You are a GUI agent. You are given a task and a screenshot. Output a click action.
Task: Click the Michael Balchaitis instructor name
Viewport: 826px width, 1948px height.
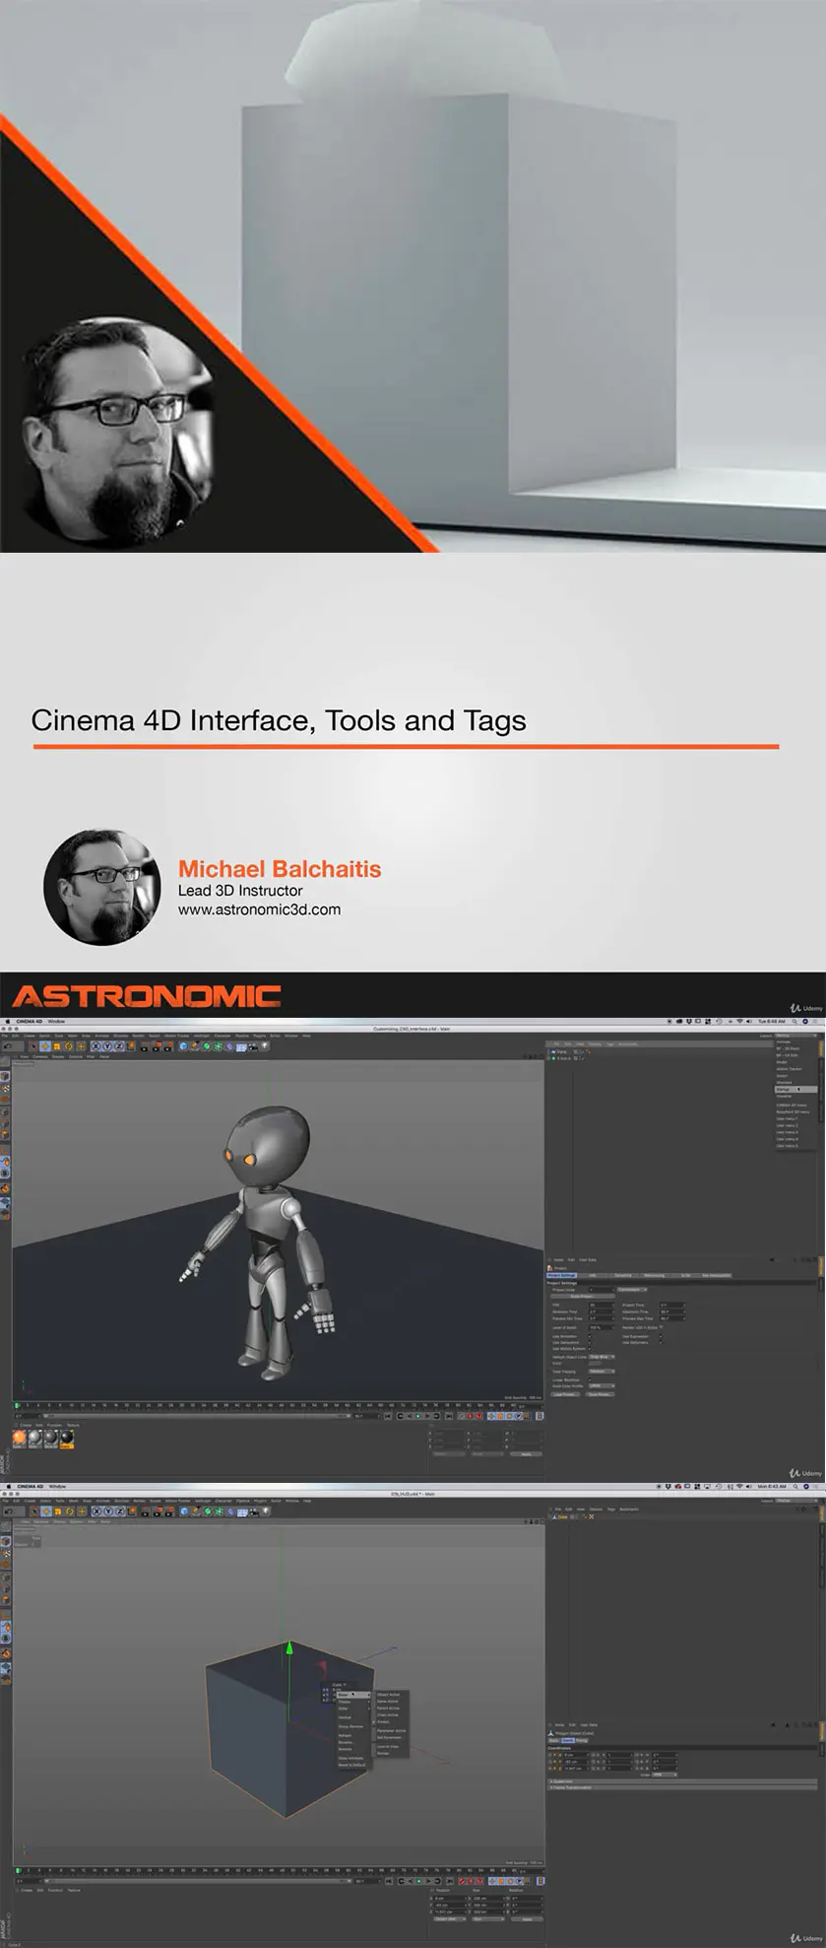coord(280,869)
